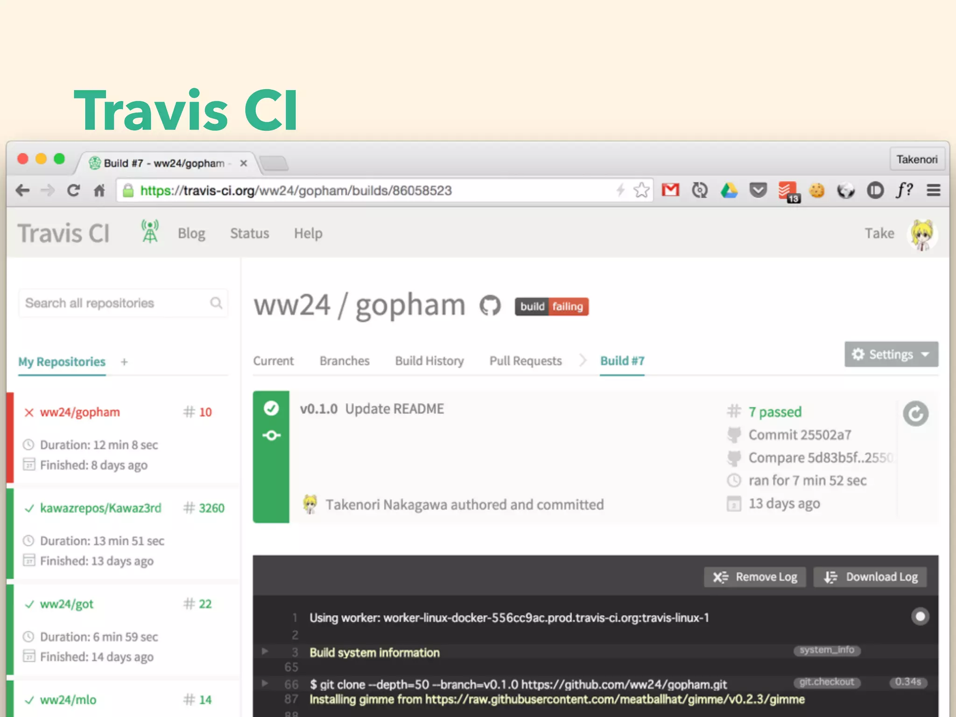This screenshot has height=717, width=956.
Task: Switch to the Branches tab
Action: tap(344, 361)
